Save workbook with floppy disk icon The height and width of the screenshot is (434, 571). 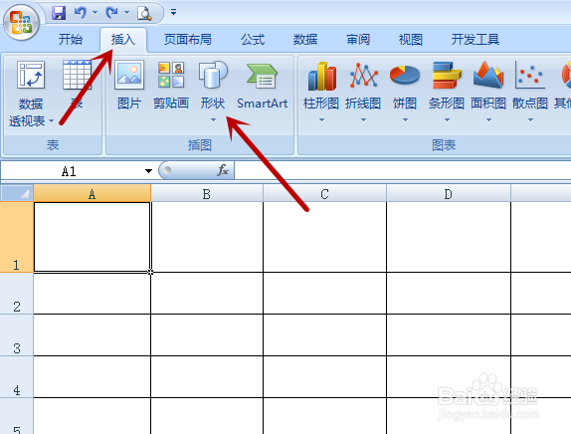59,13
